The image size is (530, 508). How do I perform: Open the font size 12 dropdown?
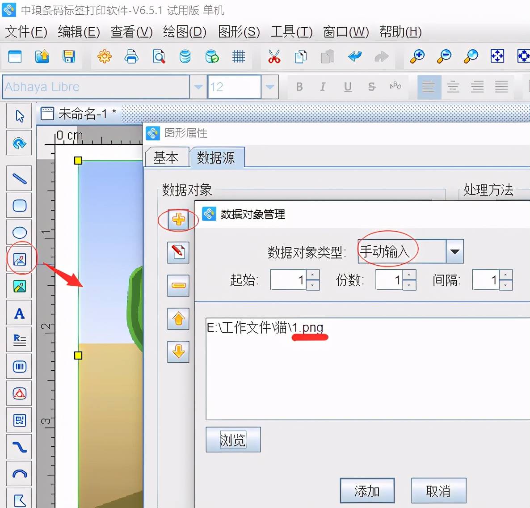tap(269, 87)
